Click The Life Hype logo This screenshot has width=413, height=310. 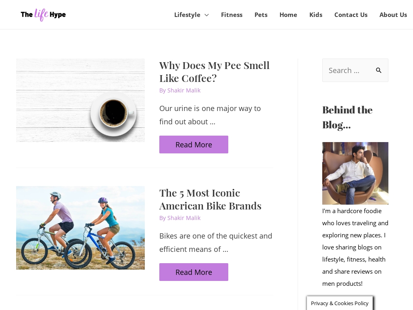coord(43,15)
